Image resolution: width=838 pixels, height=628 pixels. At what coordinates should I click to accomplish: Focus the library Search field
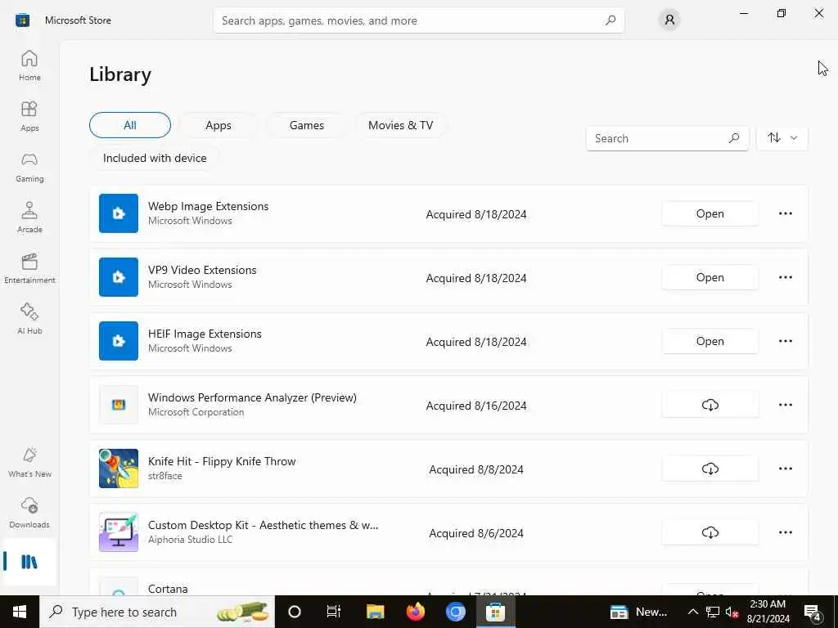(x=667, y=138)
